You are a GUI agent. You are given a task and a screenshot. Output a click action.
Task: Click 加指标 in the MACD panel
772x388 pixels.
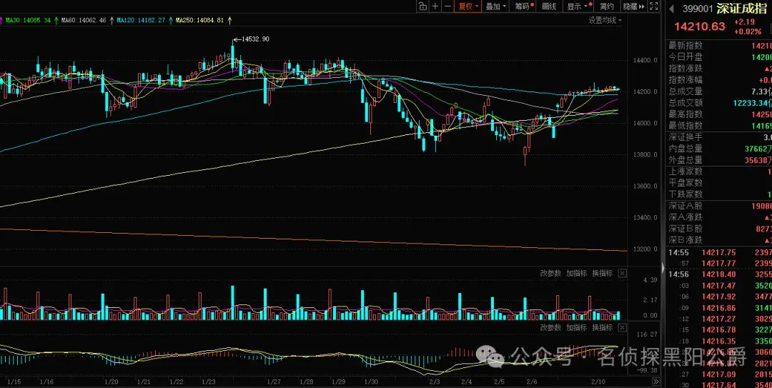pos(576,327)
